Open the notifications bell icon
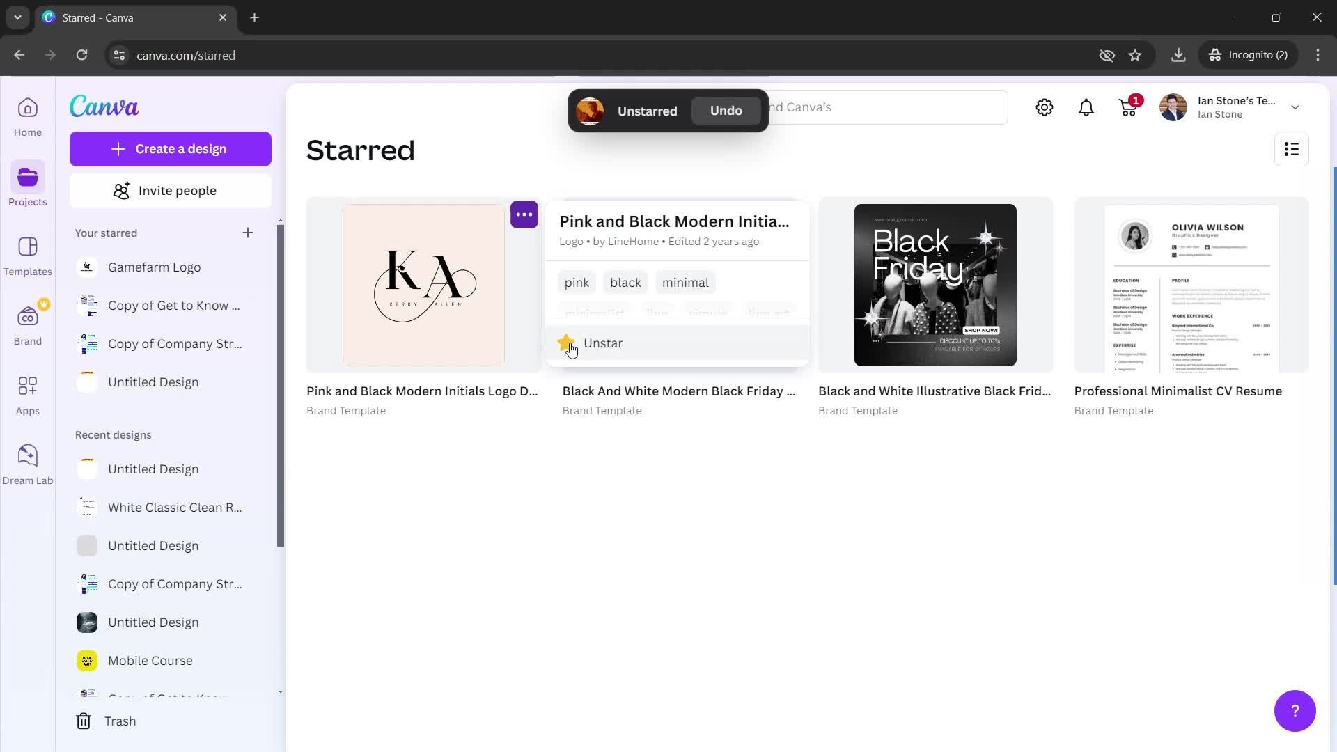This screenshot has width=1337, height=752. pyautogui.click(x=1087, y=107)
